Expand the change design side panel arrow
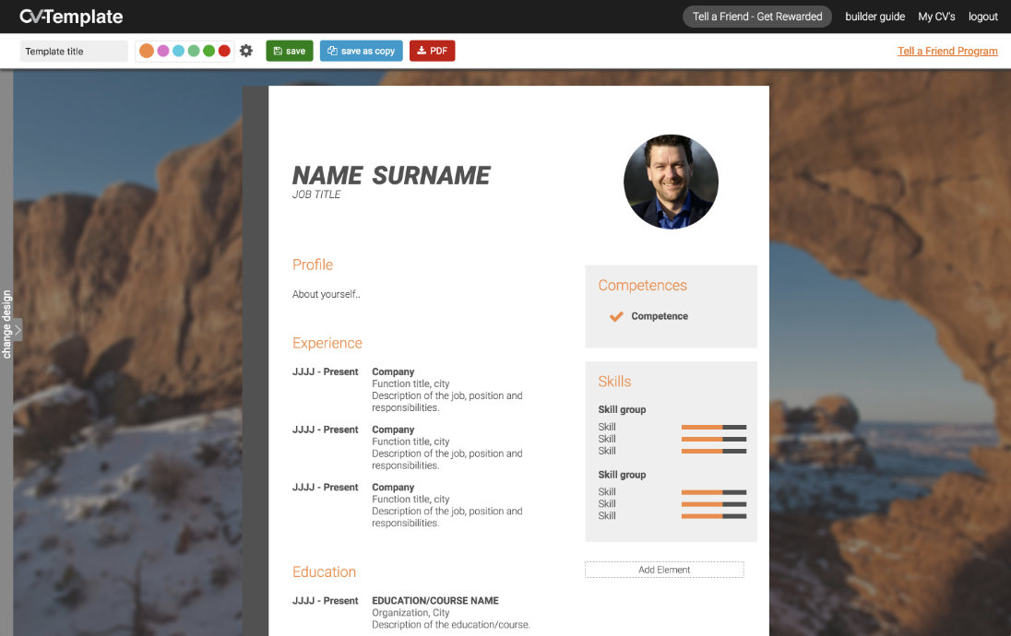Viewport: 1011px width, 636px height. point(18,329)
